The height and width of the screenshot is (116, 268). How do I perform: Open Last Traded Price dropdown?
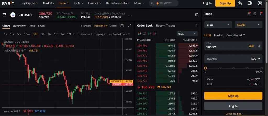[119, 34]
